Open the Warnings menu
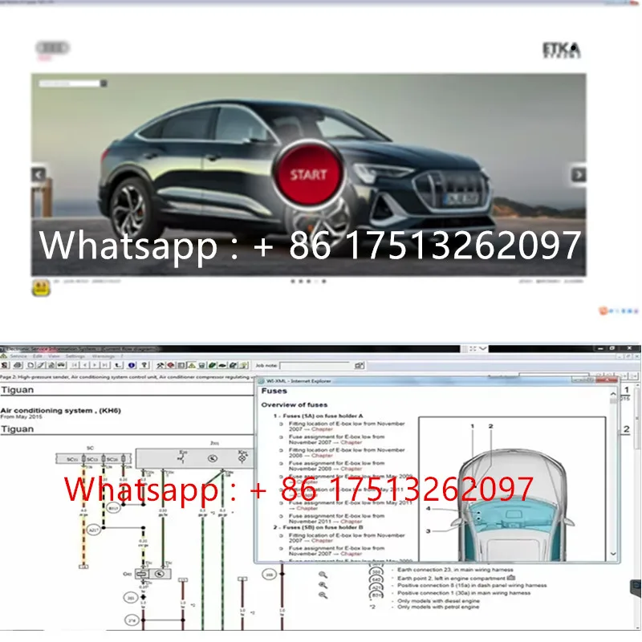 pos(104,356)
